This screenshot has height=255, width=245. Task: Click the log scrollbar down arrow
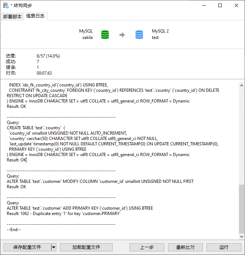click(241, 237)
